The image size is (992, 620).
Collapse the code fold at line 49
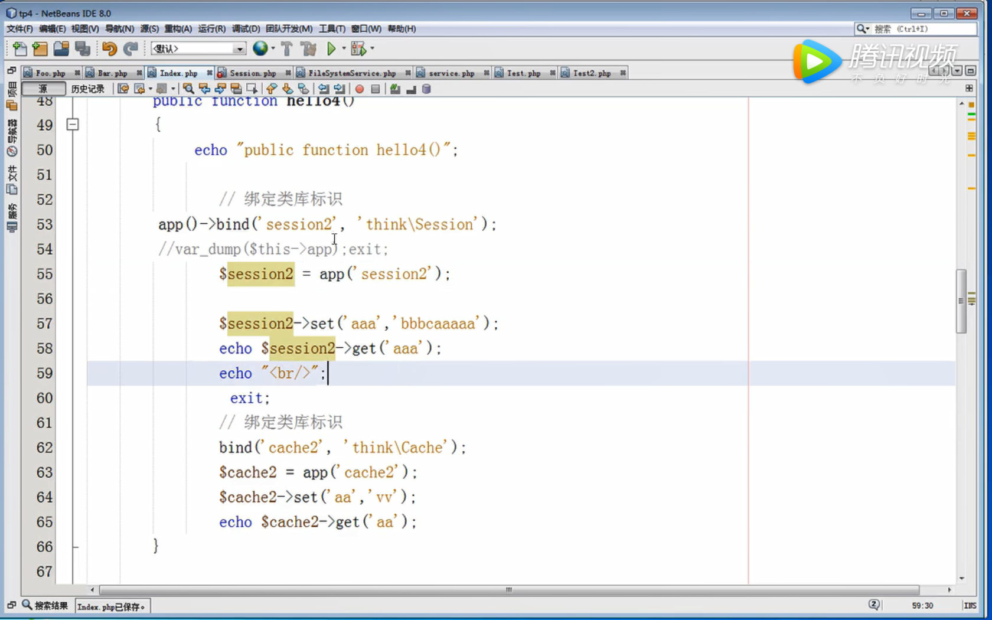tap(73, 125)
